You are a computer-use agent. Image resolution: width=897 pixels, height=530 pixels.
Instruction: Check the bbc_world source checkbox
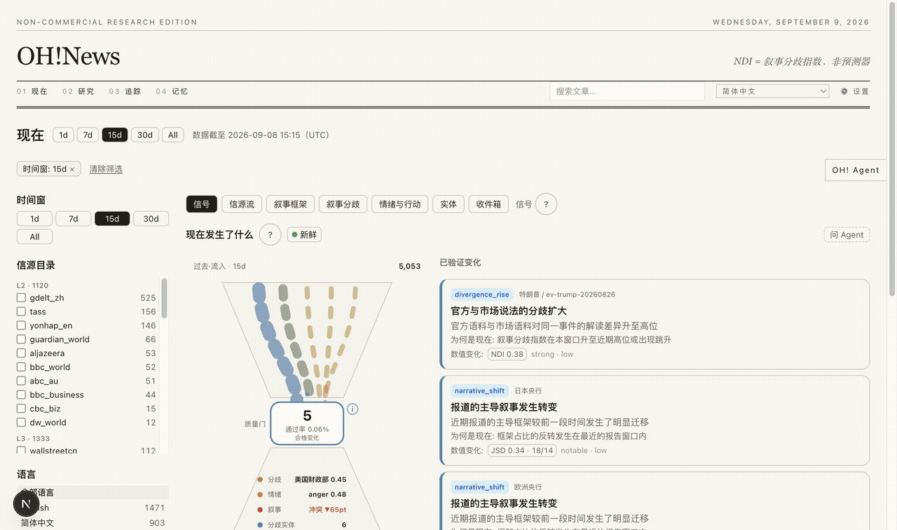coord(21,367)
